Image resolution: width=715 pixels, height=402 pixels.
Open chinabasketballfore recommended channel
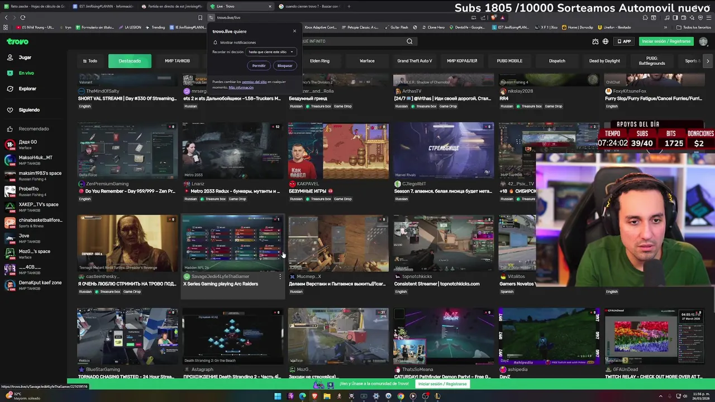pos(34,223)
